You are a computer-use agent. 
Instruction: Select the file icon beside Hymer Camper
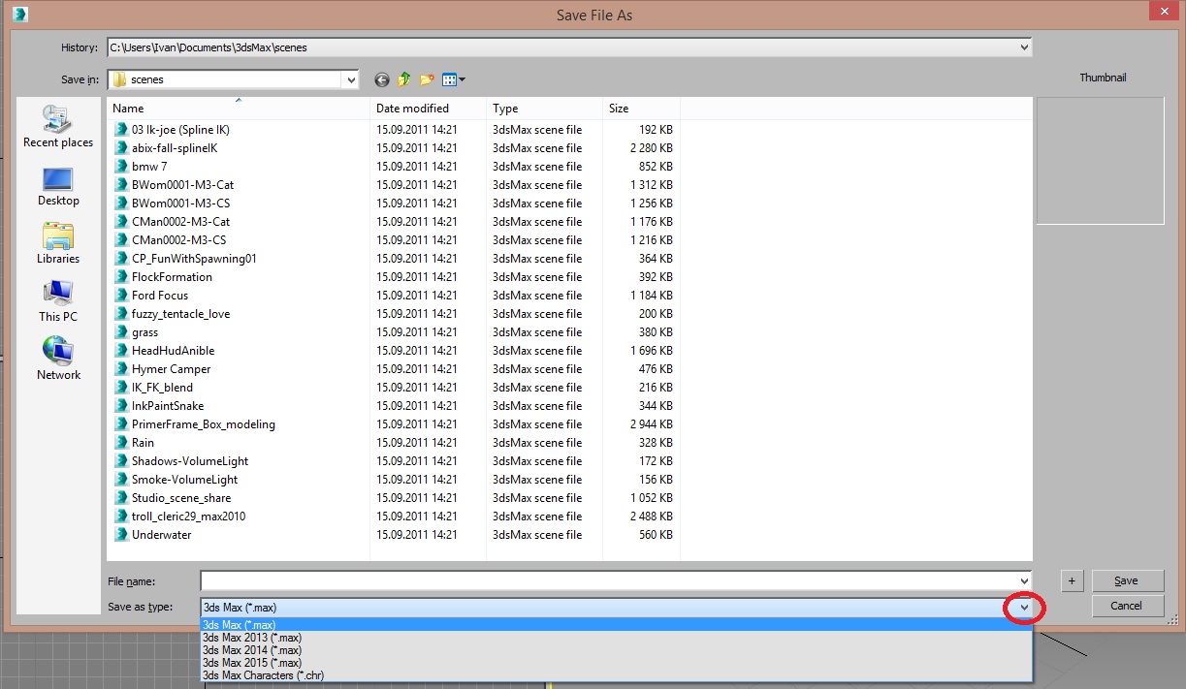coord(121,369)
